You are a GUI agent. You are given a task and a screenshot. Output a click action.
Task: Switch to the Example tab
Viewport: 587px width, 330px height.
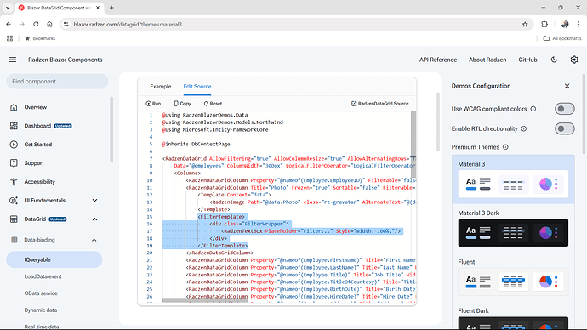[x=161, y=87]
